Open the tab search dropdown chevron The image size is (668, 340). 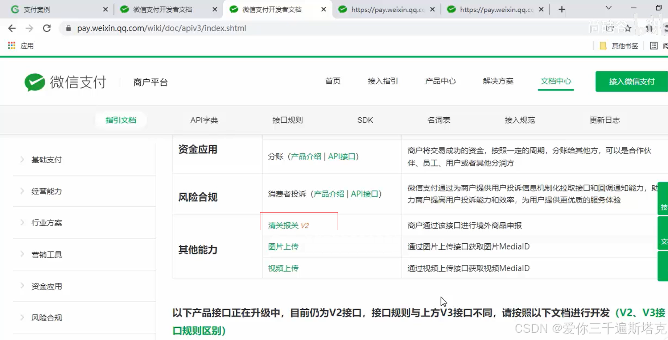click(609, 8)
